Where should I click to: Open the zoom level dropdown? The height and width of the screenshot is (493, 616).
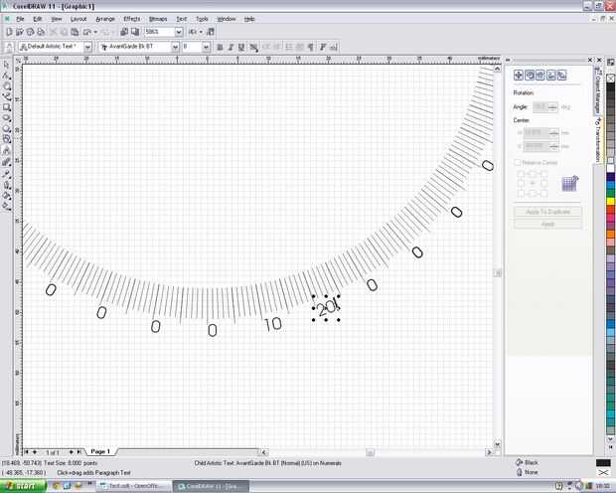point(179,32)
